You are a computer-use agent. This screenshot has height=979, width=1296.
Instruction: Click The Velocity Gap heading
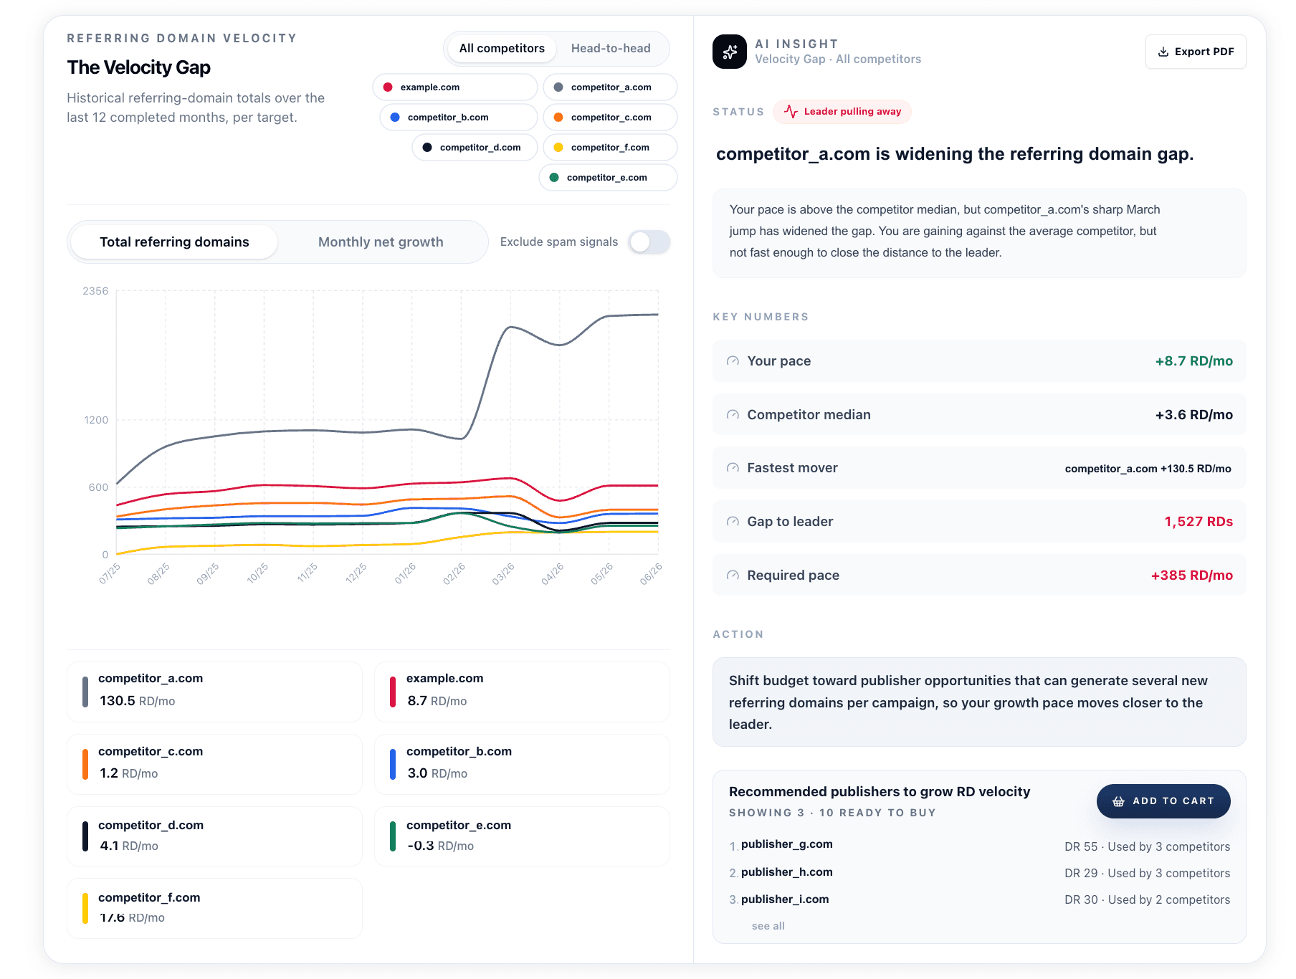click(139, 67)
